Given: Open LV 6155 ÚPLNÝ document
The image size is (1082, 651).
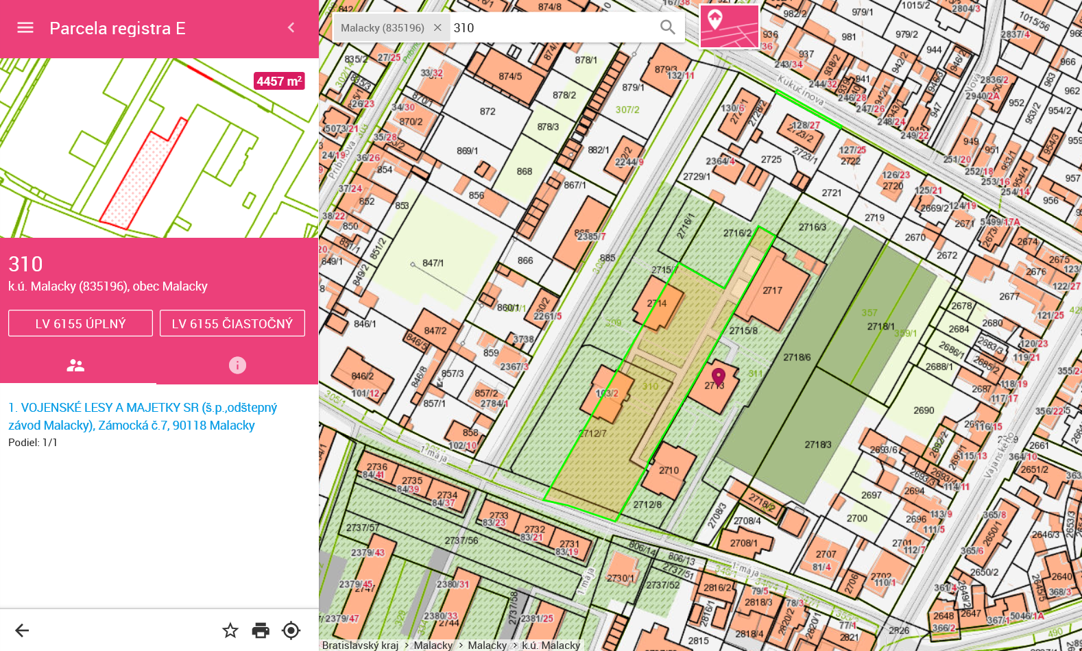Looking at the screenshot, I should point(80,323).
